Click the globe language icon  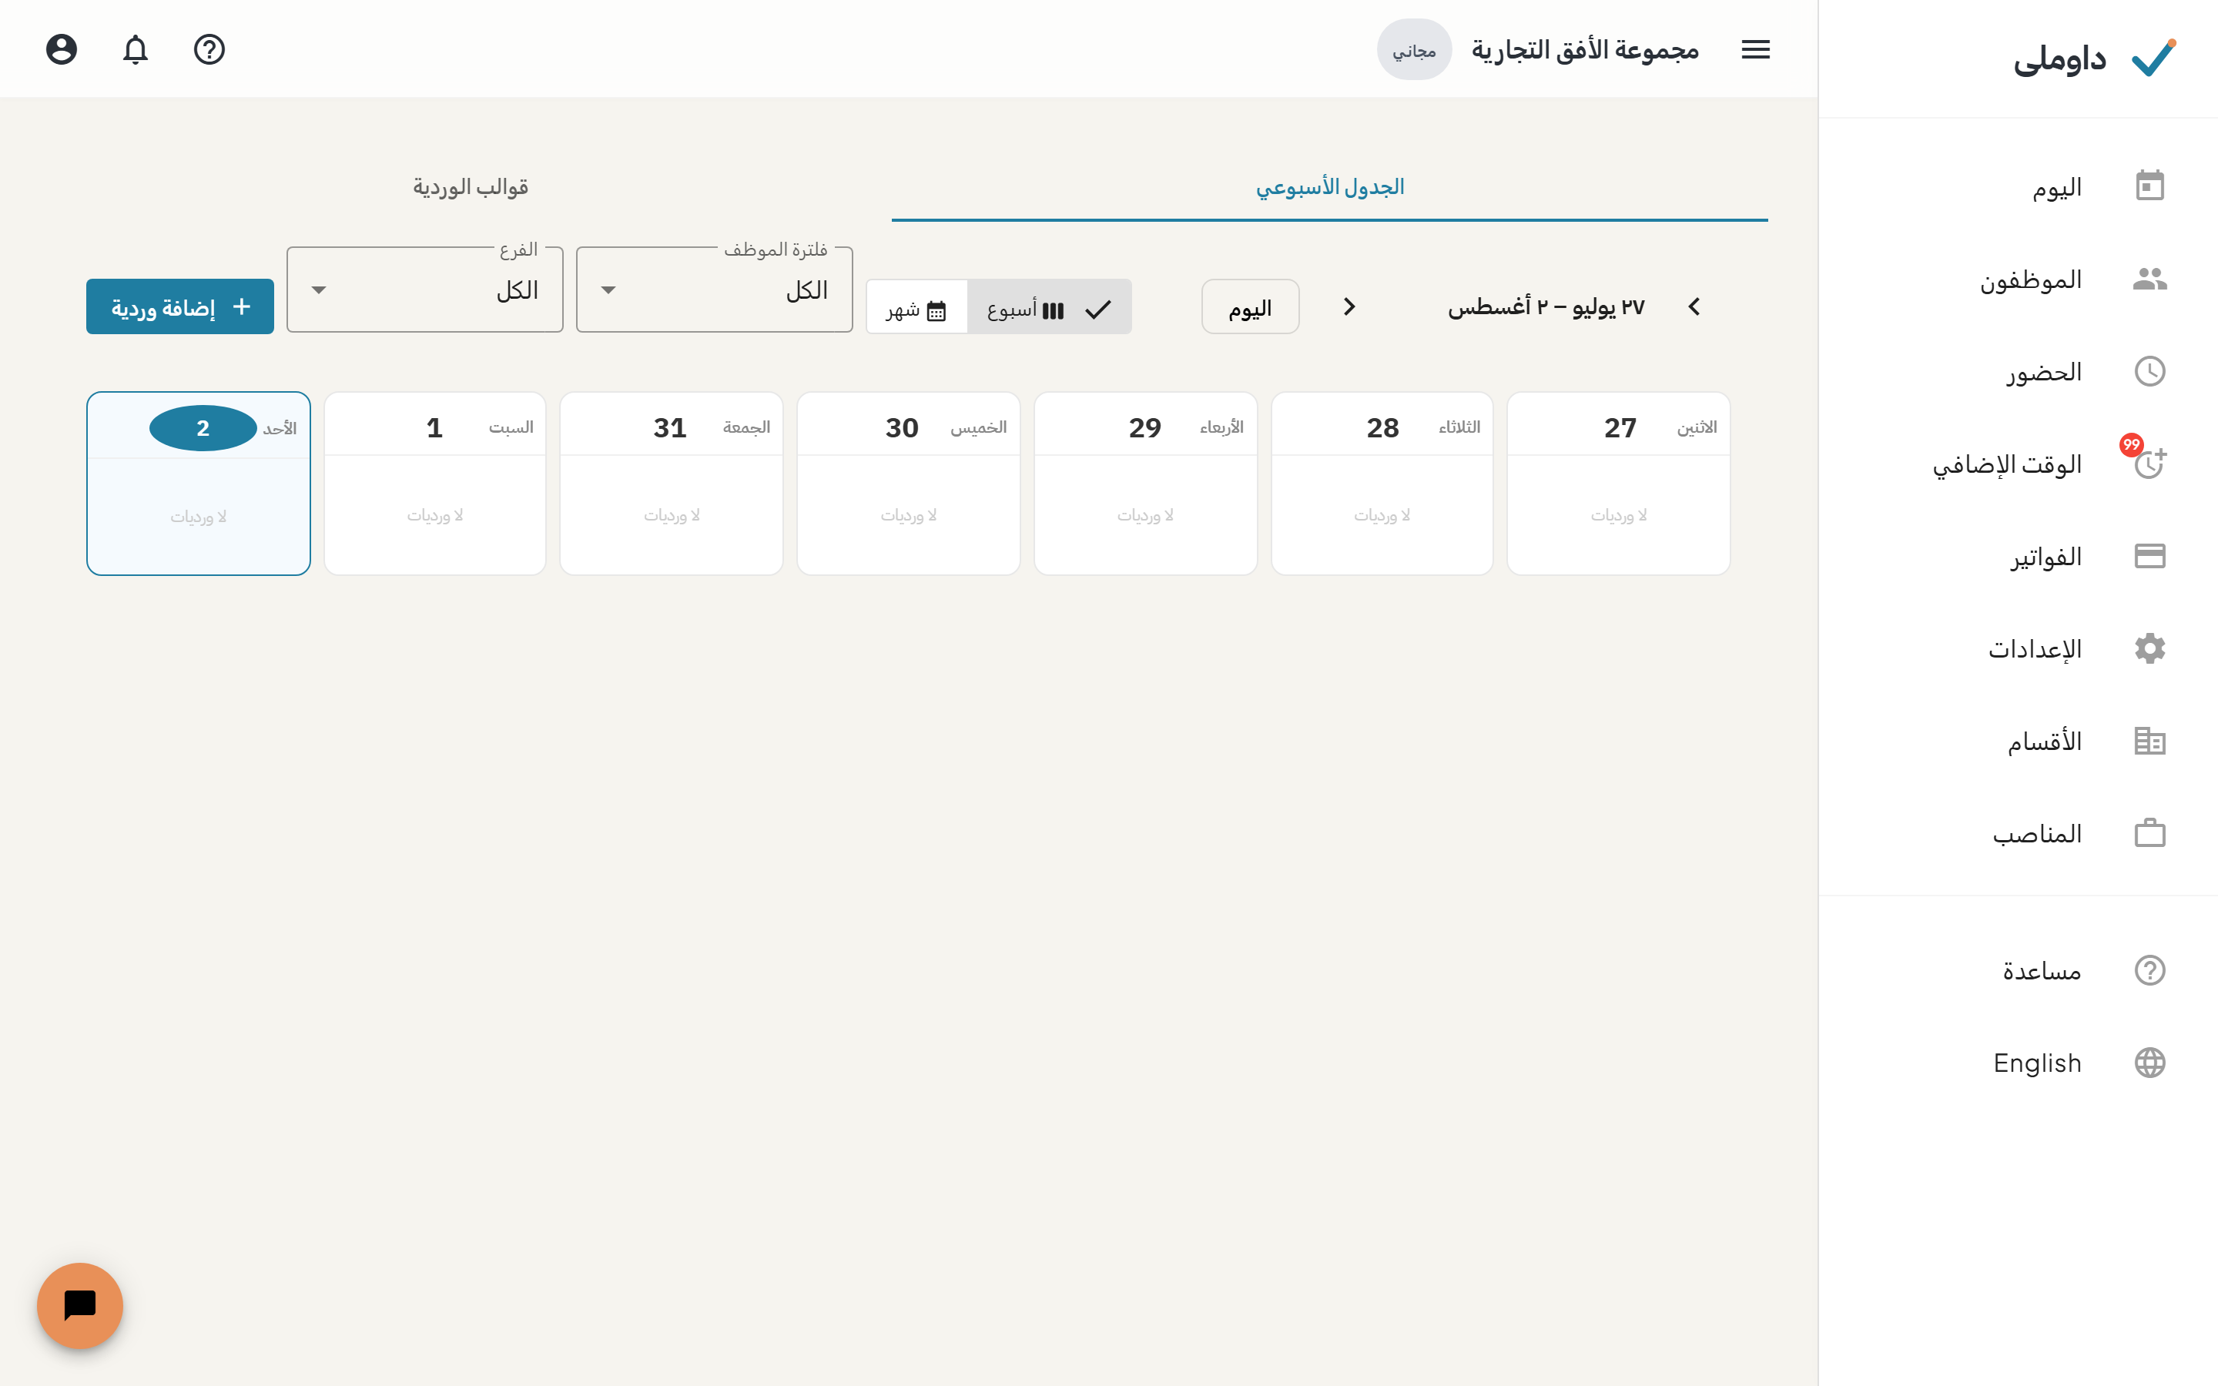(x=2149, y=1063)
